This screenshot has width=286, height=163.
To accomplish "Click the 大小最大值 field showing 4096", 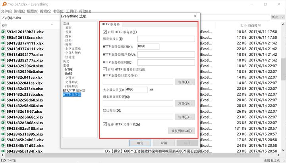I will coord(136,90).
